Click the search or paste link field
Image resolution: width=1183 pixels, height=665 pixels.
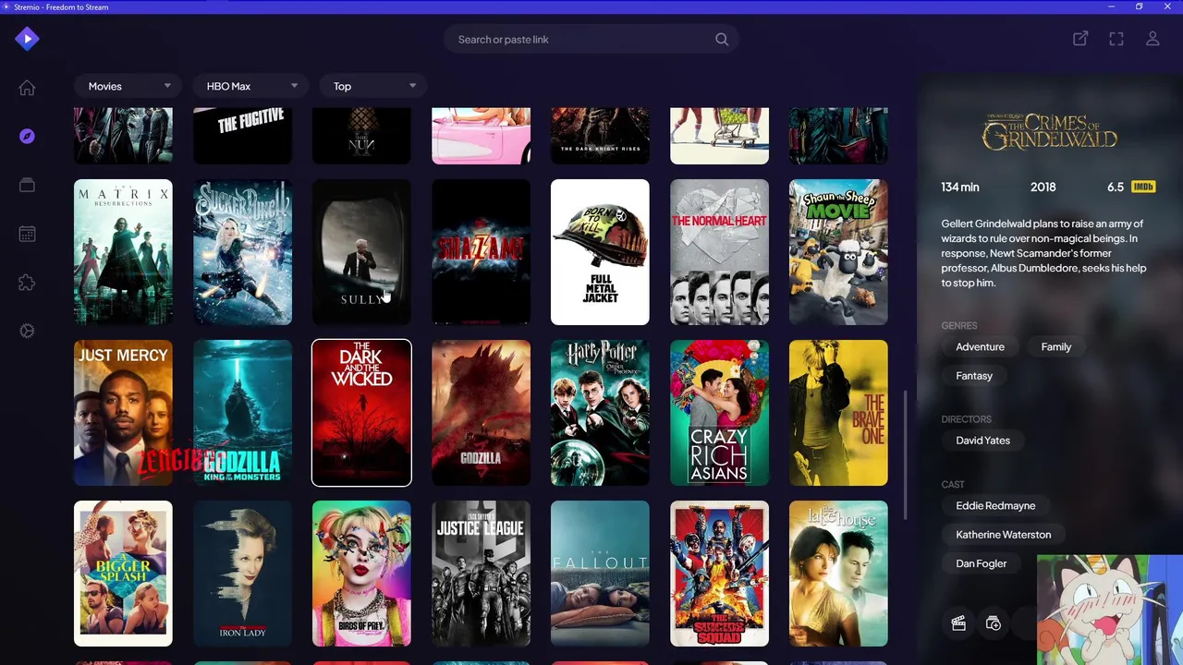[x=591, y=40]
